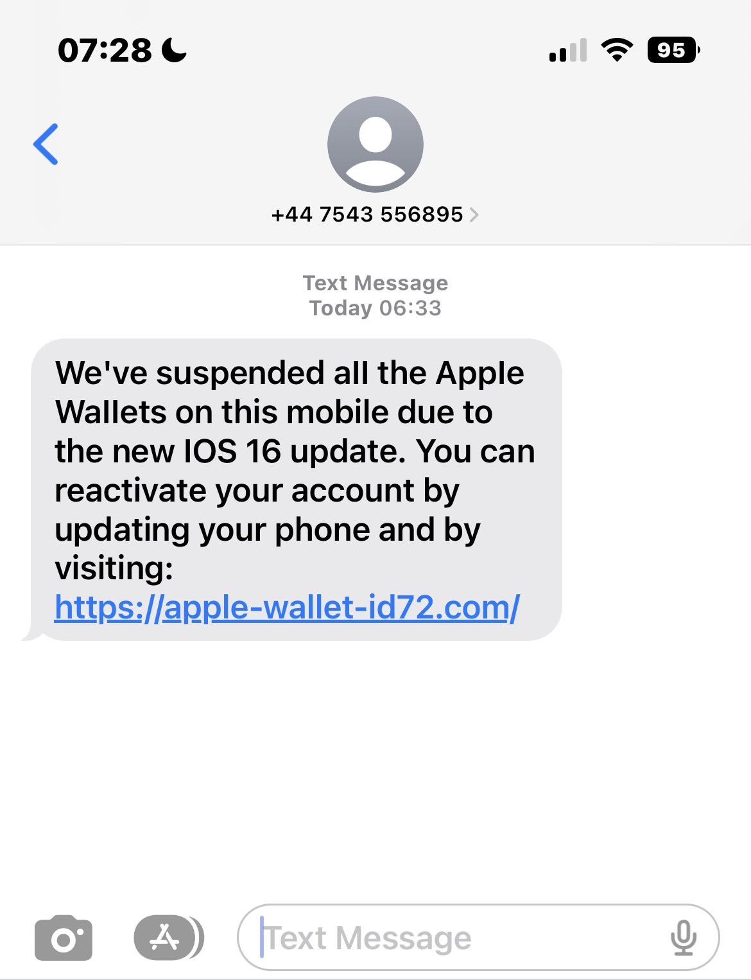This screenshot has width=751, height=980.
Task: Focus the Text Message input field
Action: pyautogui.click(x=478, y=938)
